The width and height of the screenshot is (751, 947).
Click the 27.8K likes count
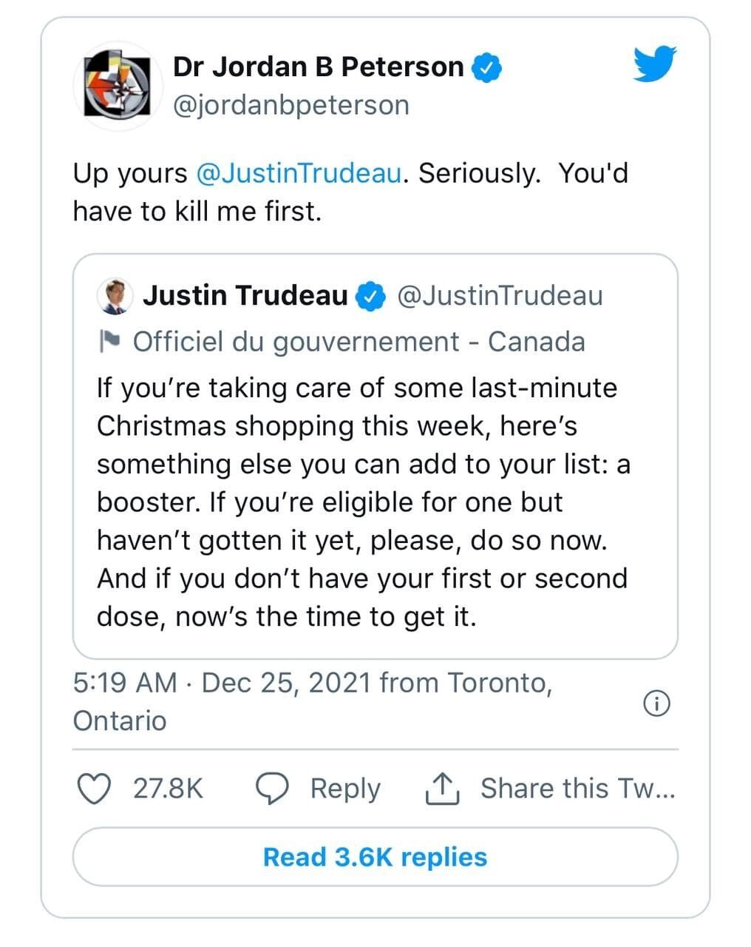click(x=168, y=789)
